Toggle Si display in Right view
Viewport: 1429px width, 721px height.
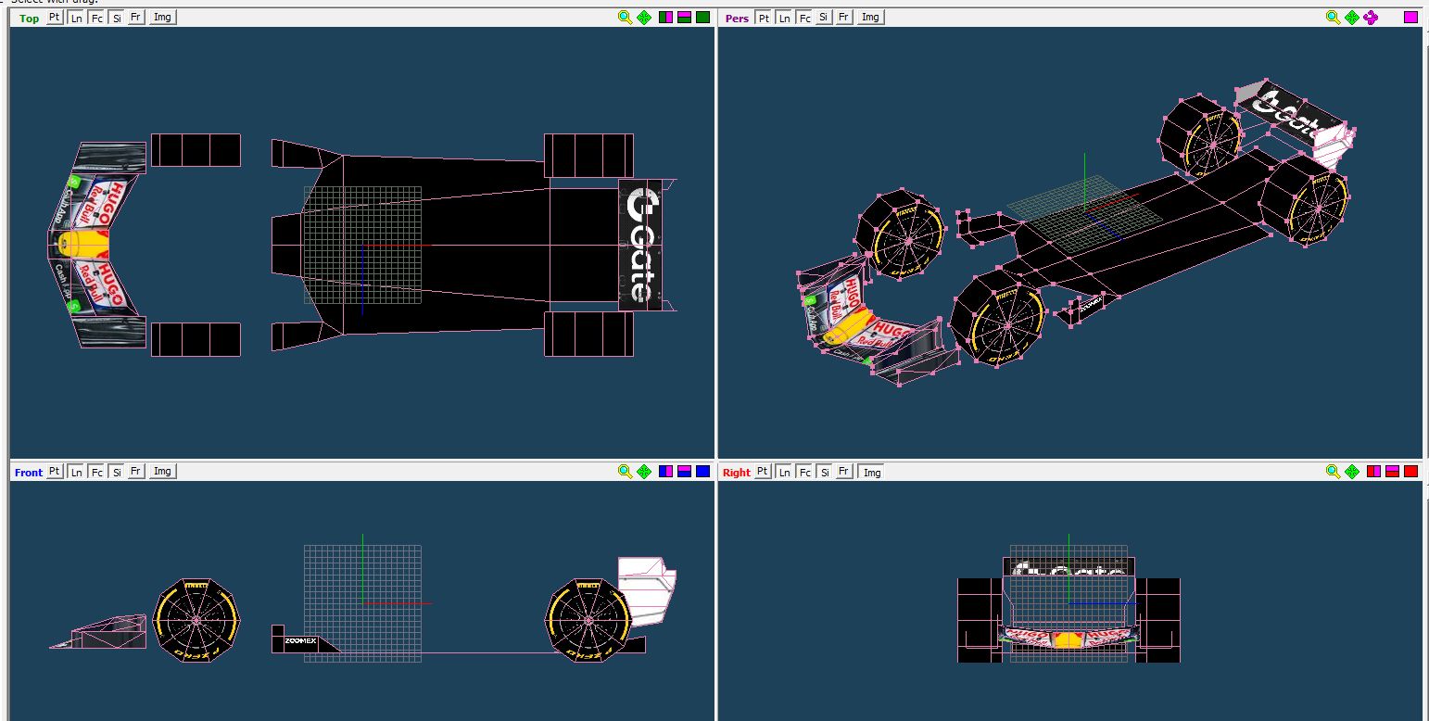pyautogui.click(x=824, y=472)
